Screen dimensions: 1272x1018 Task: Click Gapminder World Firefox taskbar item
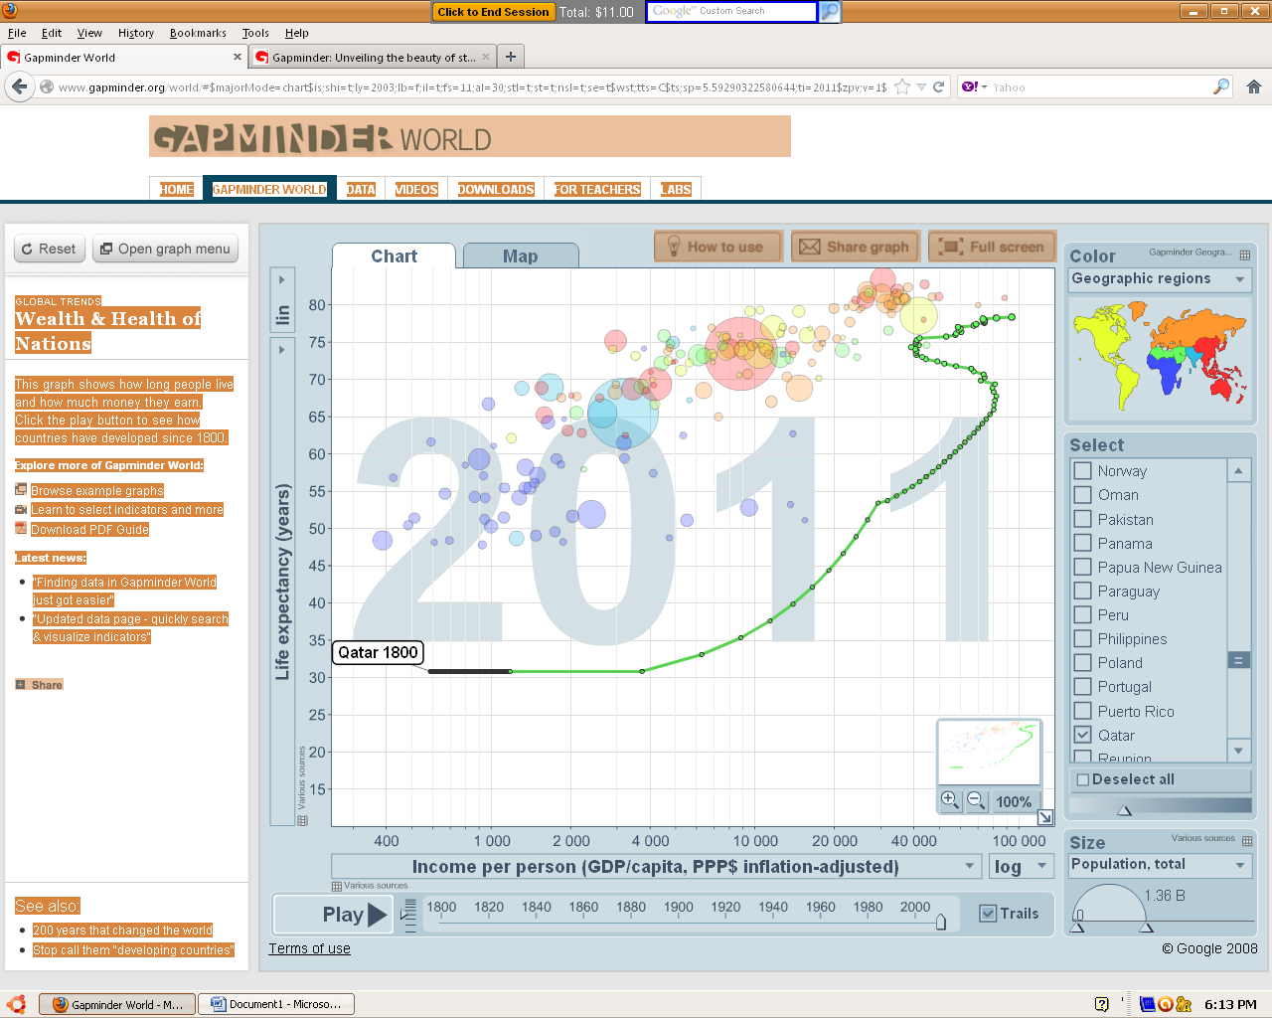117,1004
